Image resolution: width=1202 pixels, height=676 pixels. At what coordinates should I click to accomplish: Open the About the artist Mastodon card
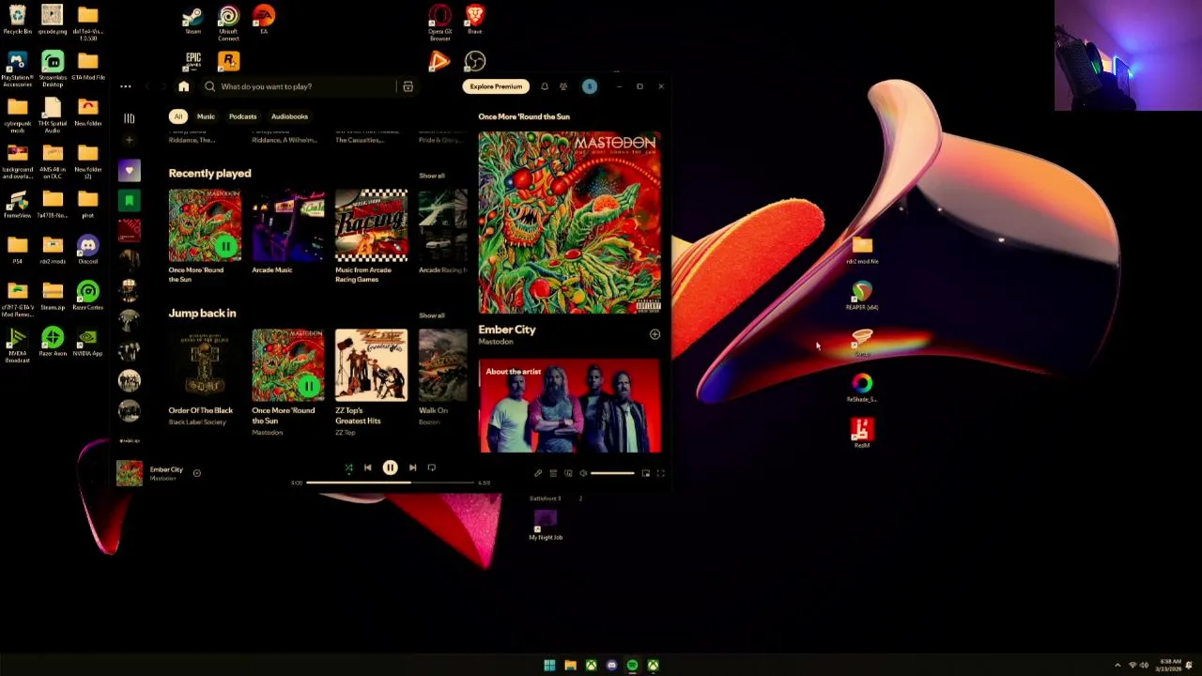(570, 406)
